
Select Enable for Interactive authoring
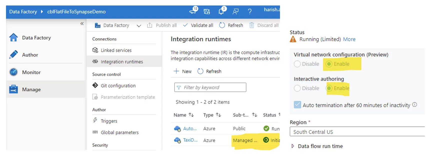(329, 88)
